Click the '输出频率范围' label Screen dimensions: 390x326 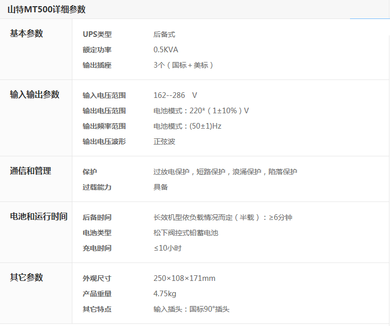104,126
